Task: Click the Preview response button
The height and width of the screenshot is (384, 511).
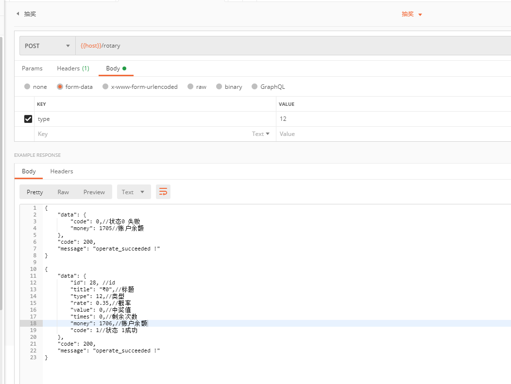Action: 94,192
